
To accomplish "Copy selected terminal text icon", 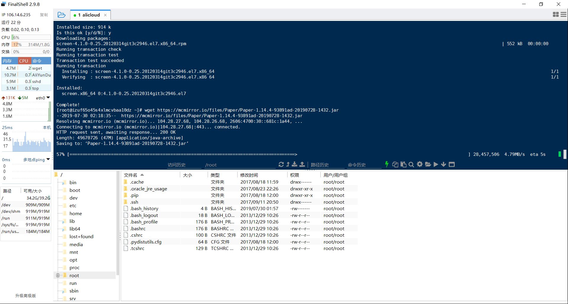I will click(395, 164).
